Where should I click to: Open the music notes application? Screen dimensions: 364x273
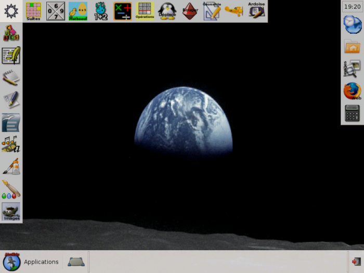click(11, 144)
